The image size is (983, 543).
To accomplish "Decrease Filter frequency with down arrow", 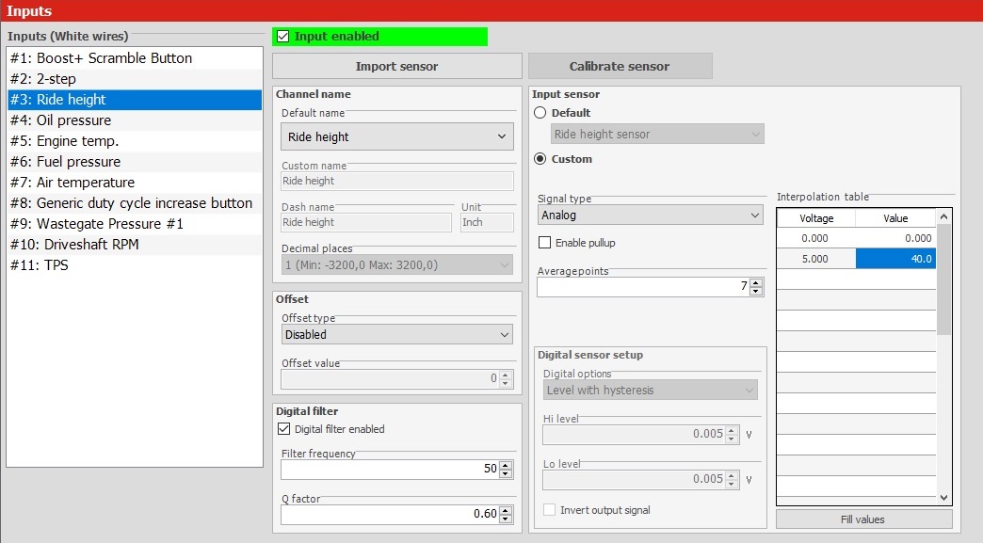I will (506, 473).
